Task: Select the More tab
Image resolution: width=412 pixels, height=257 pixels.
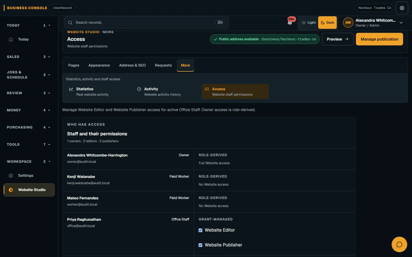Action: (185, 65)
